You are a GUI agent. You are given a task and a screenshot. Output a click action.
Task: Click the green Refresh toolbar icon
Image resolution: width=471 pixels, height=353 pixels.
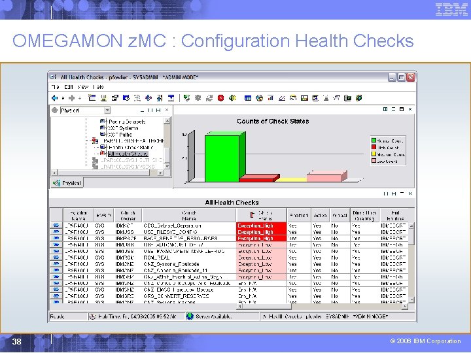tap(186, 98)
